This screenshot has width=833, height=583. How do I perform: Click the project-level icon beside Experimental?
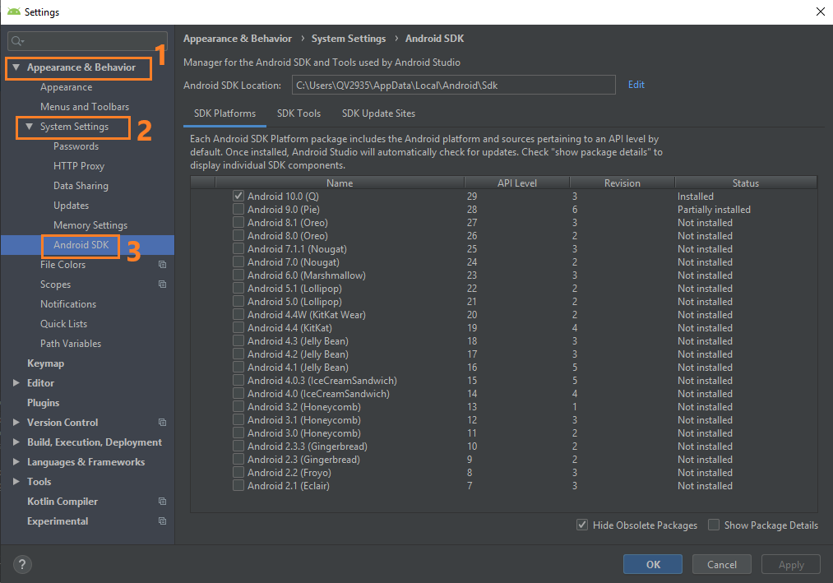pyautogui.click(x=162, y=521)
